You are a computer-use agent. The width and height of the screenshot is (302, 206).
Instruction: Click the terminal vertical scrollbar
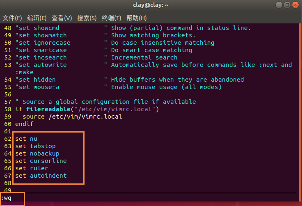300,112
